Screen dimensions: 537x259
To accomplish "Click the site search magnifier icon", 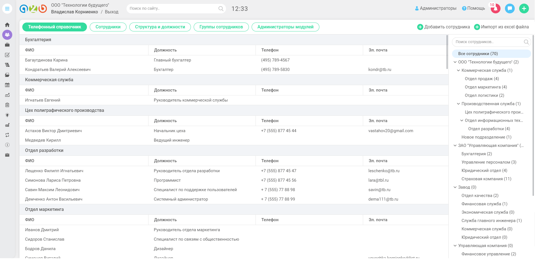I will [x=221, y=9].
